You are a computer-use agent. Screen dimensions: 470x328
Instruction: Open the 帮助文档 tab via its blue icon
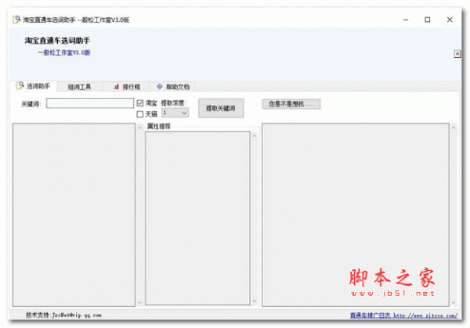click(x=160, y=86)
